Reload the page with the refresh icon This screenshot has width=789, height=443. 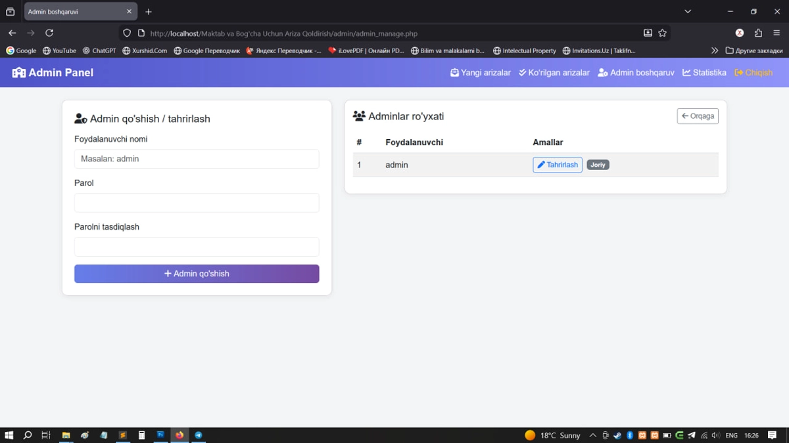[49, 33]
